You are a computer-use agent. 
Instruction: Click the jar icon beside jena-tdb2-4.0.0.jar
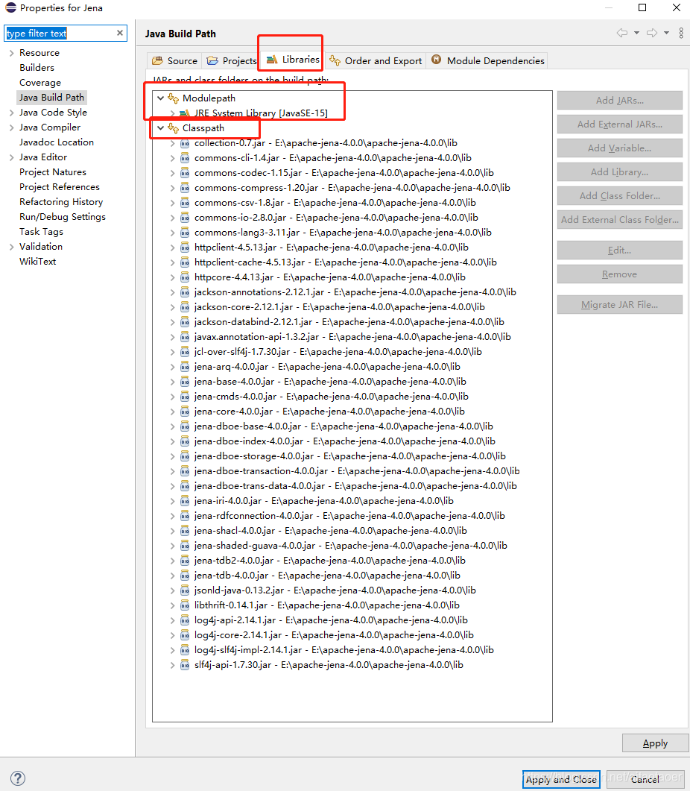[x=185, y=561]
